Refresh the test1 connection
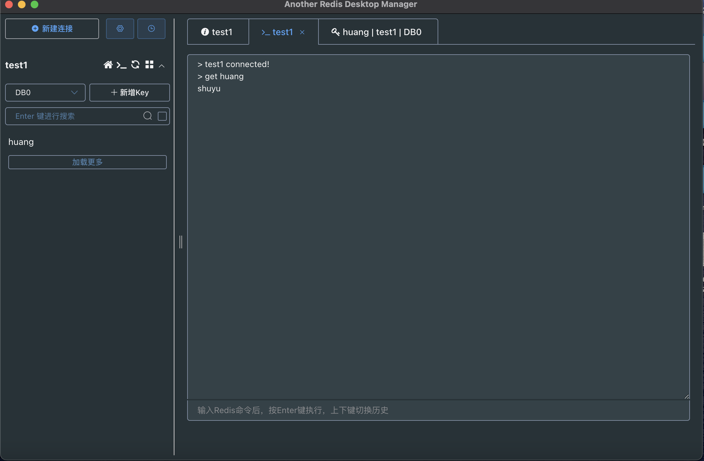The image size is (704, 461). pos(135,65)
